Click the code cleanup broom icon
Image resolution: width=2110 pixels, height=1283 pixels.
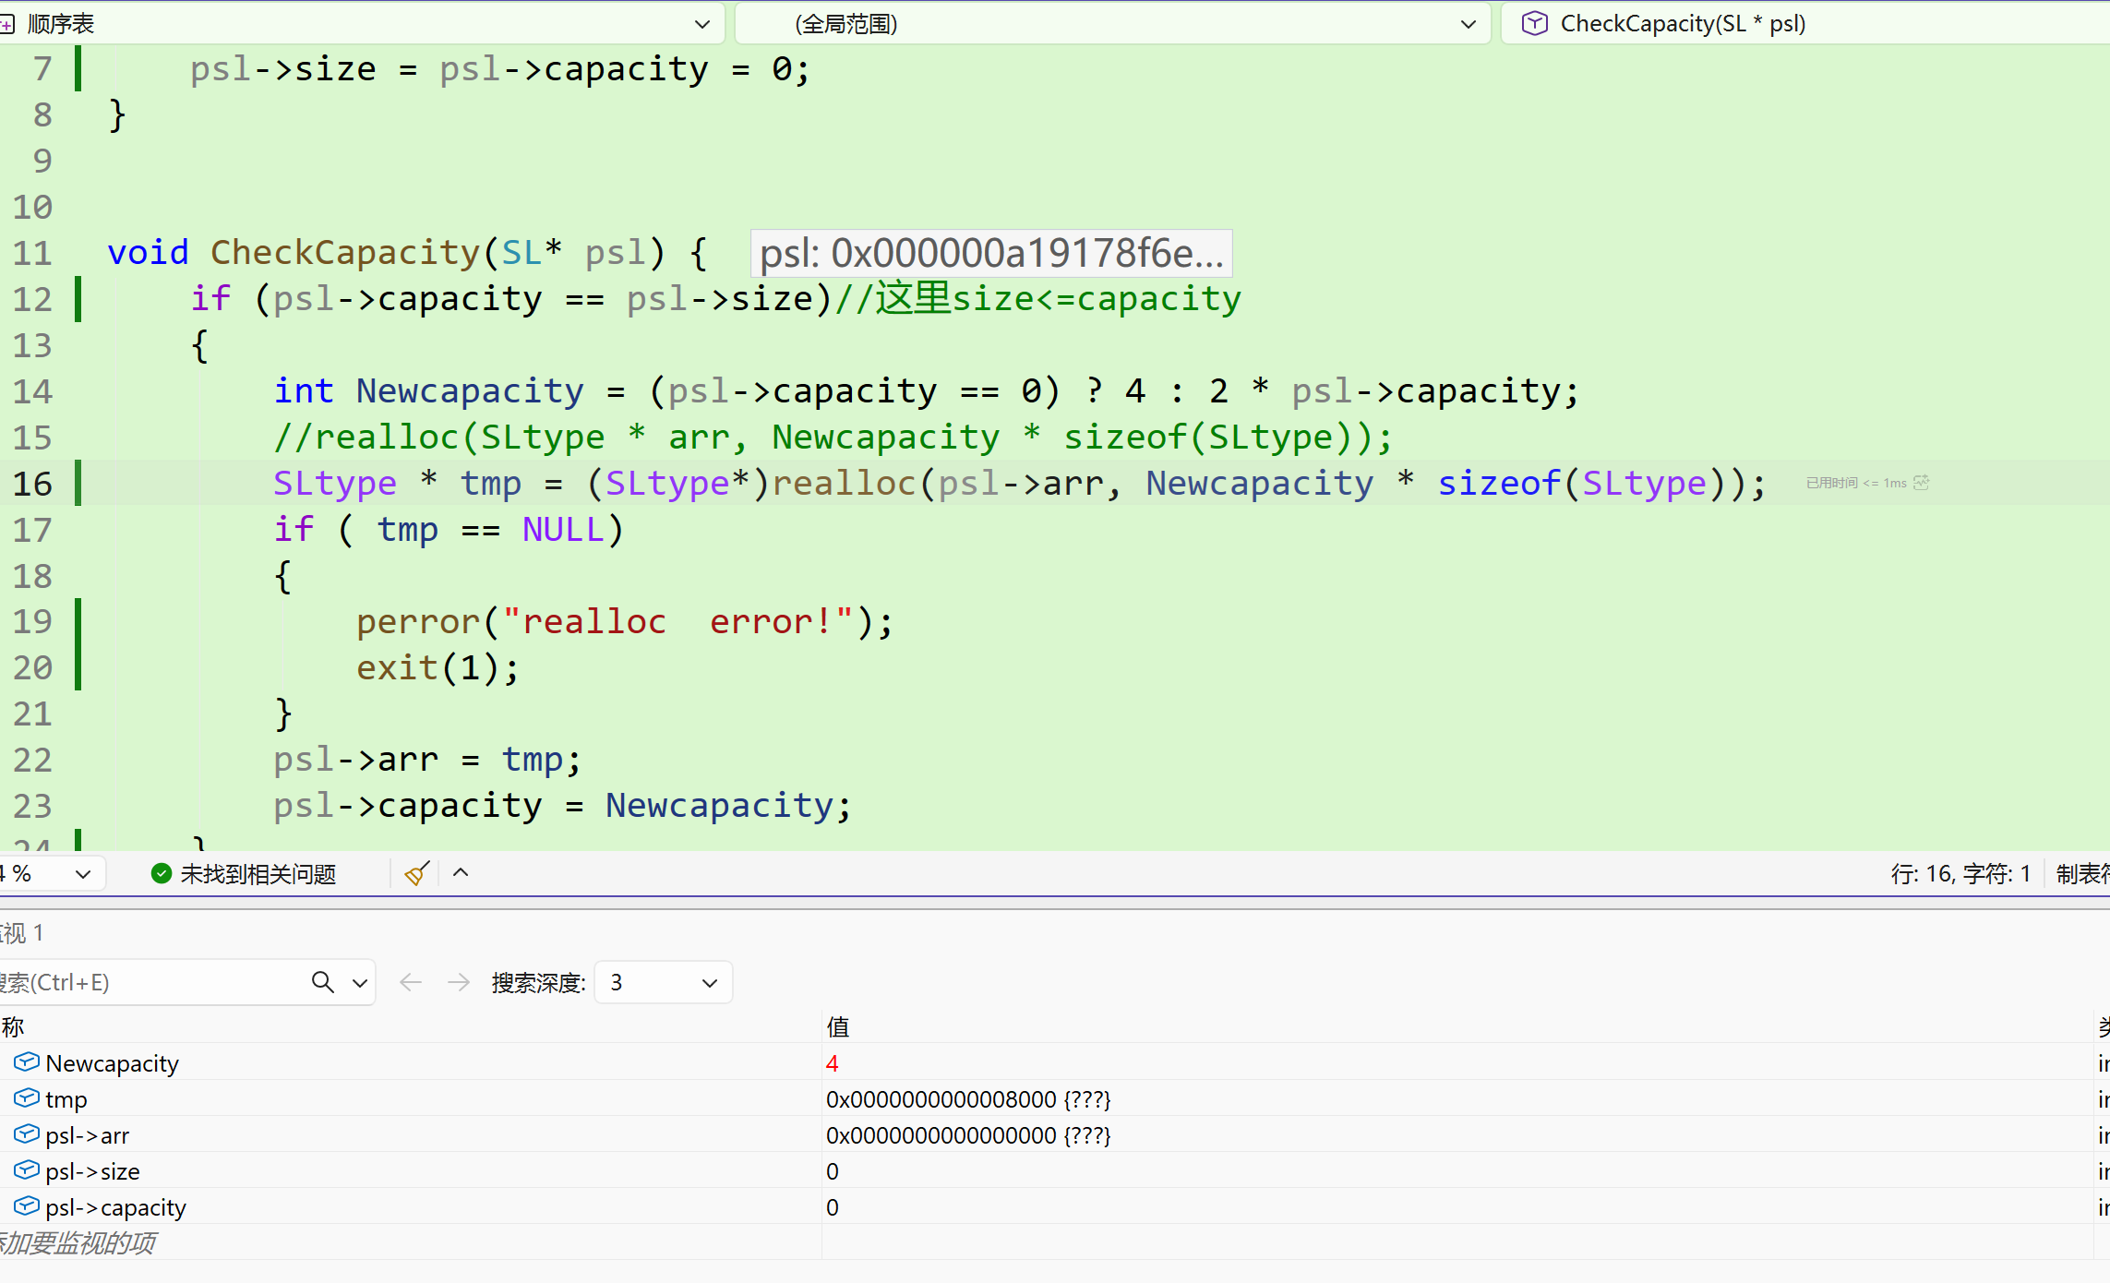pos(416,873)
